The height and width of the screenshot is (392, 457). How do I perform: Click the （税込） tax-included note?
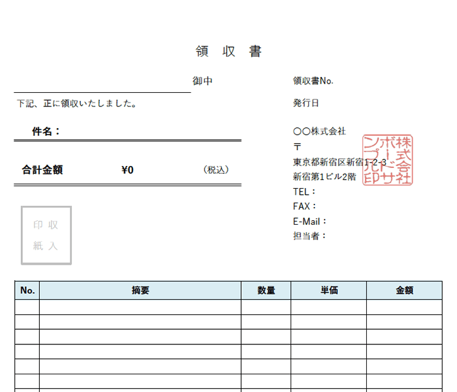pyautogui.click(x=215, y=170)
